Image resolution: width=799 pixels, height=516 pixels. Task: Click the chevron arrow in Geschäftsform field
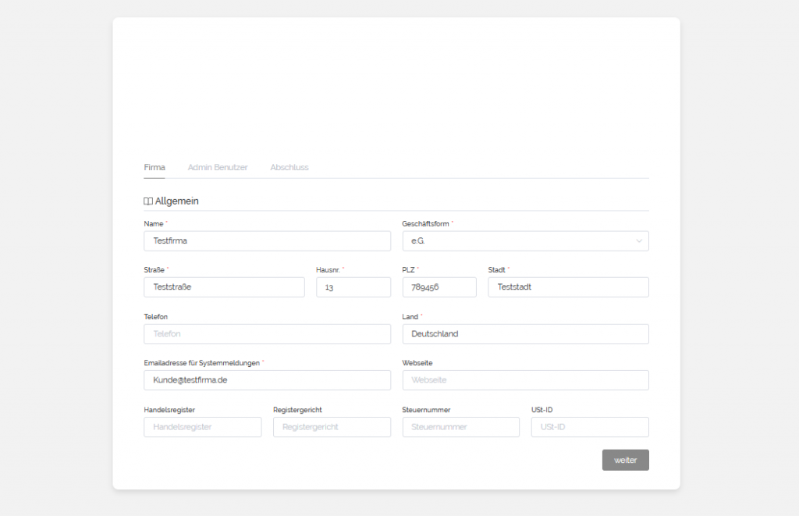pos(639,241)
